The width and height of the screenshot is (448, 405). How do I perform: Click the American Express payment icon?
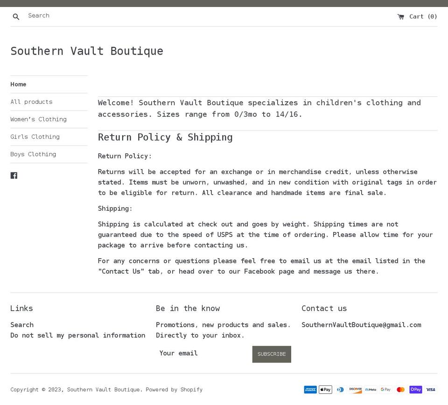click(x=310, y=390)
